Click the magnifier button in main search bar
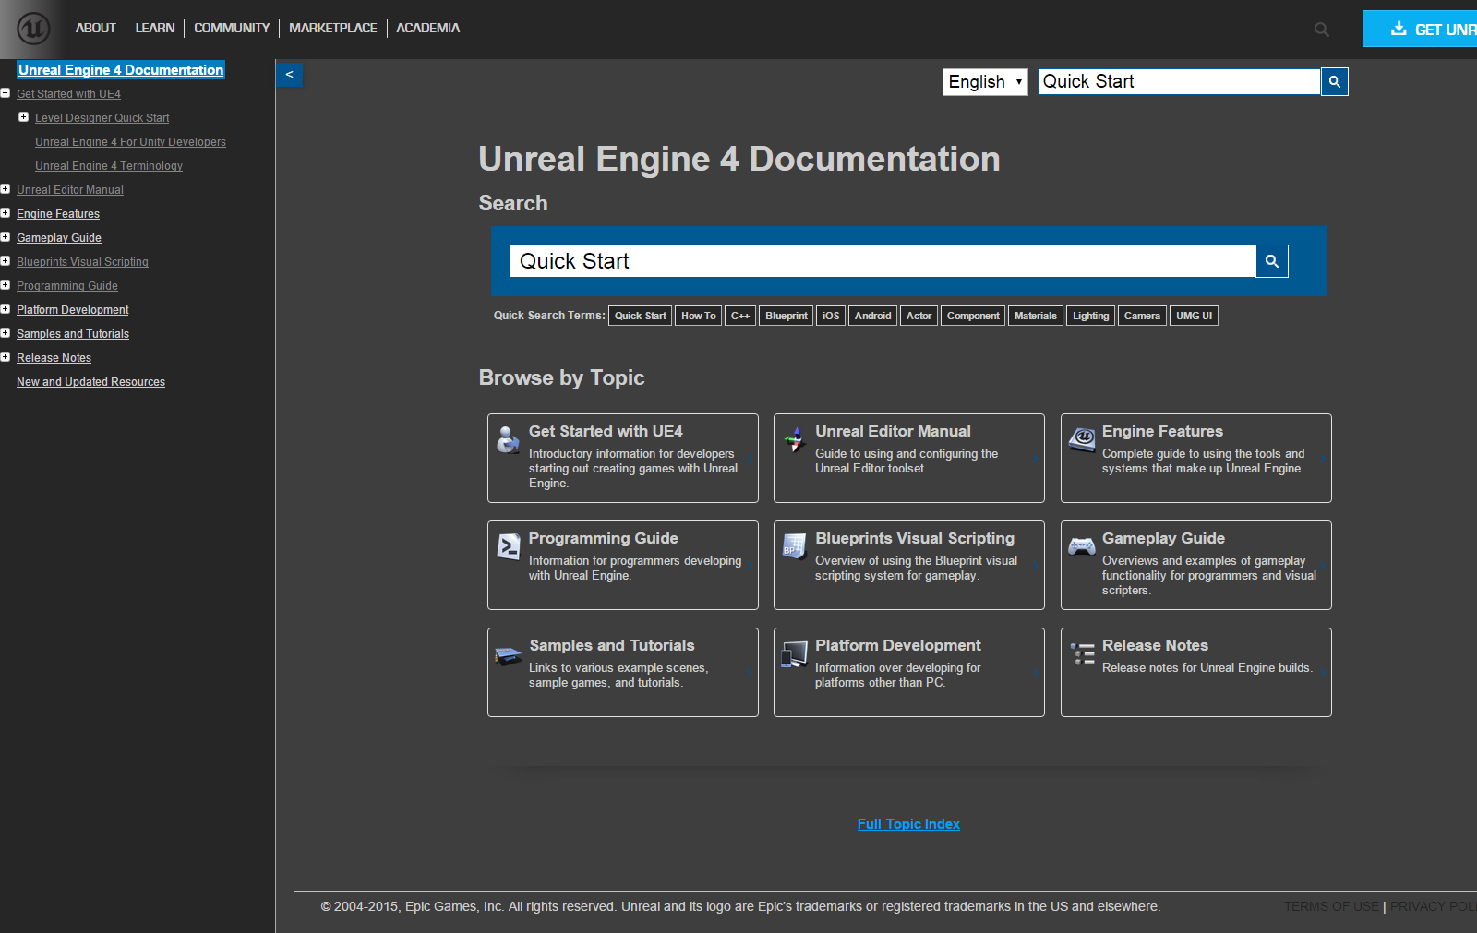This screenshot has height=933, width=1477. coord(1272,261)
